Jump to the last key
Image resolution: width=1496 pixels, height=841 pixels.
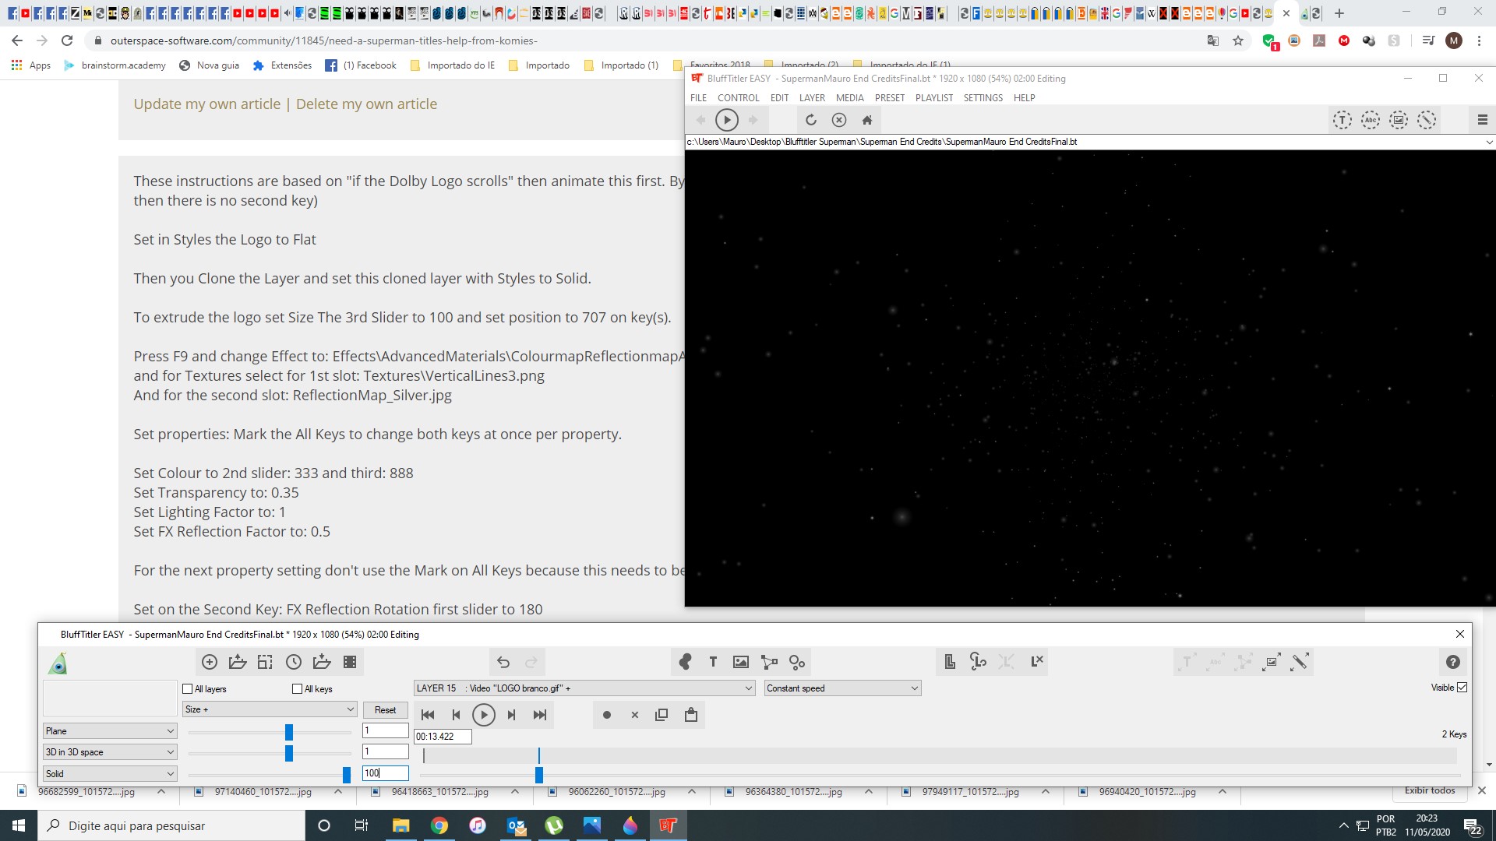539,715
